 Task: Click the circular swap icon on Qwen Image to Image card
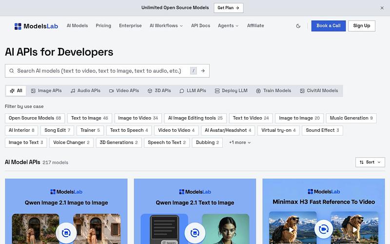click(66, 233)
